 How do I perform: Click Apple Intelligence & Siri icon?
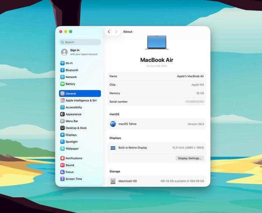[63, 100]
